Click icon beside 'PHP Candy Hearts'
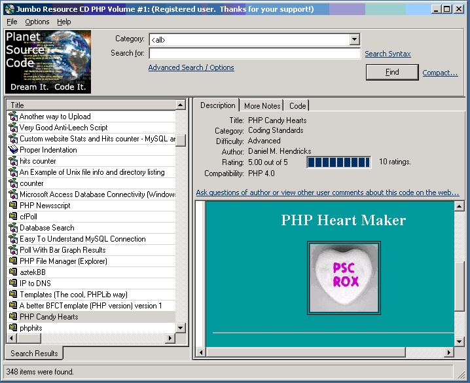 coord(13,316)
